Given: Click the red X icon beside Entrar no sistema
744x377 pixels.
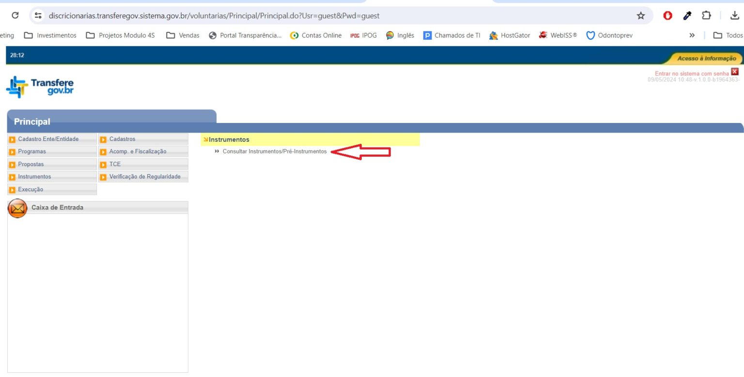Looking at the screenshot, I should [x=735, y=72].
